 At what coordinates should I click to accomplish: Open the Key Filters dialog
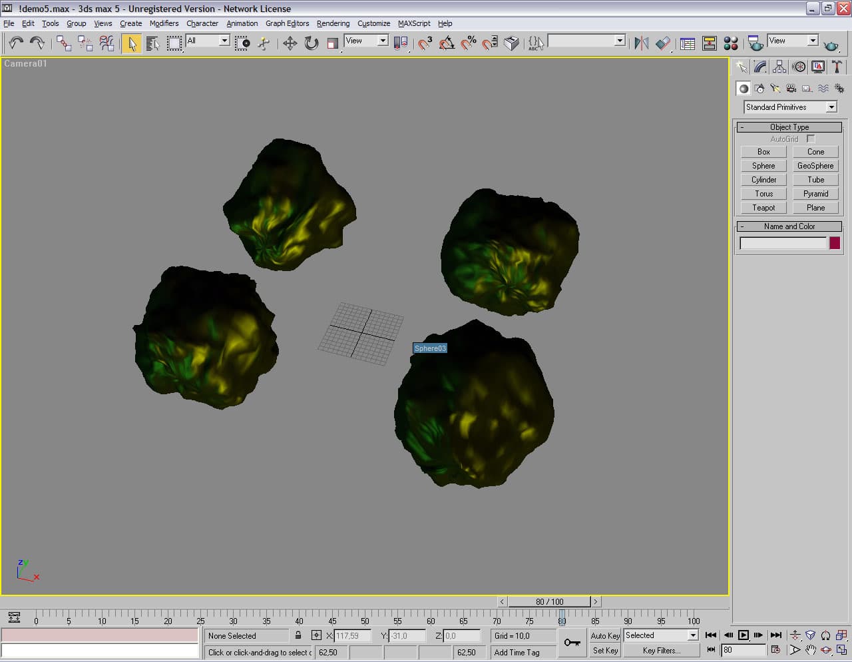[661, 651]
